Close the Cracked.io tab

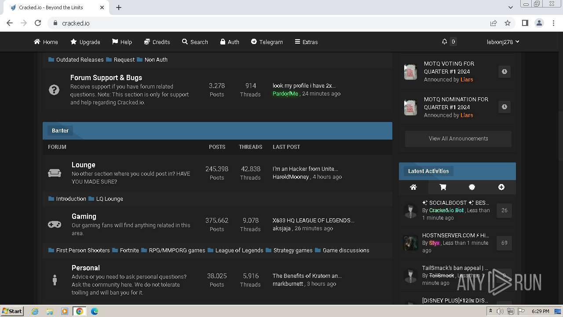pos(102,7)
